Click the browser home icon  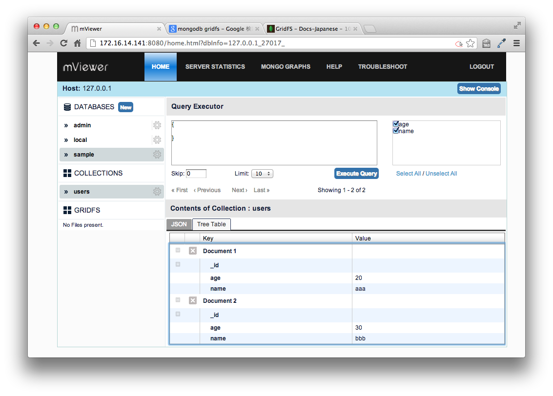[77, 43]
